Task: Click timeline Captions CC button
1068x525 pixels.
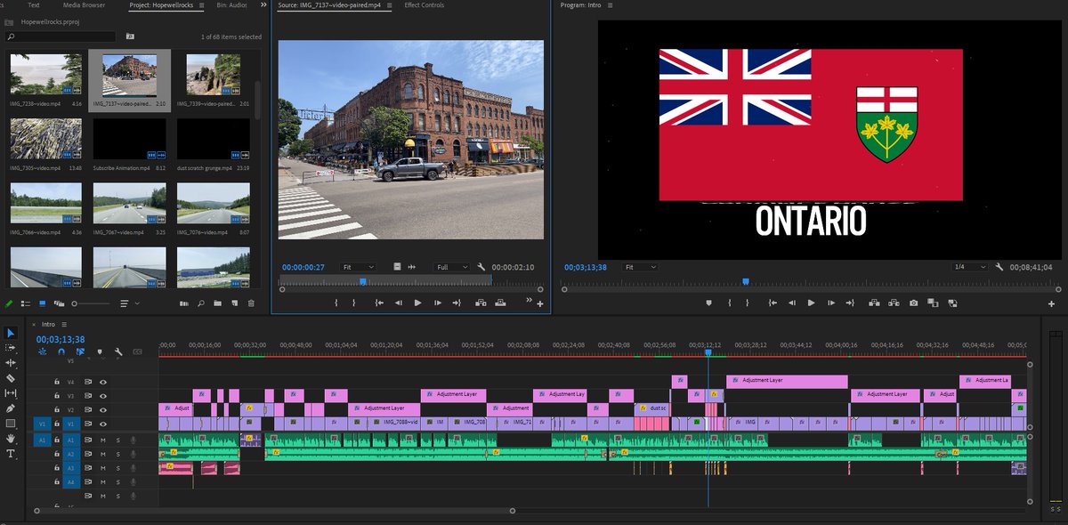Action: 137,352
